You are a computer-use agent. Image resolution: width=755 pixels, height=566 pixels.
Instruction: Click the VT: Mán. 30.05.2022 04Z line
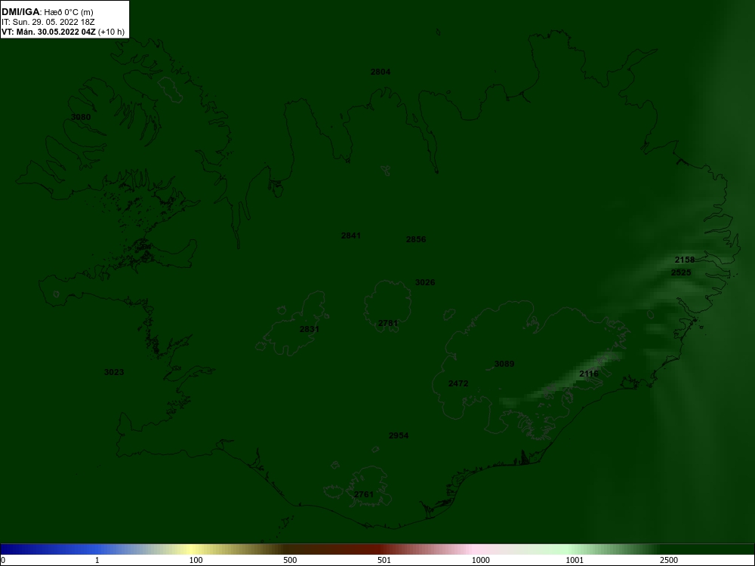click(x=63, y=32)
